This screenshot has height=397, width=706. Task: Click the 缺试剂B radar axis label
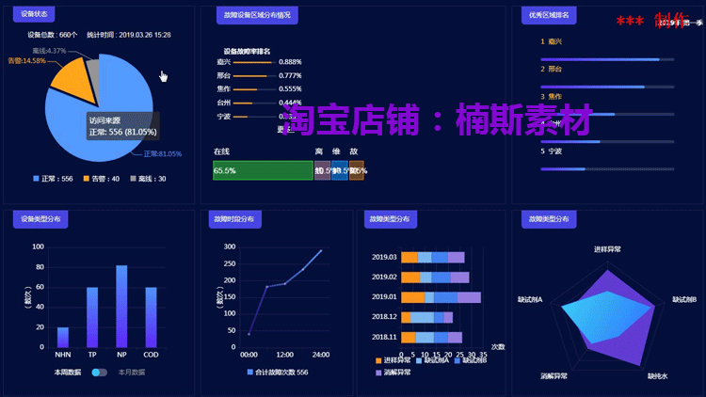684,299
